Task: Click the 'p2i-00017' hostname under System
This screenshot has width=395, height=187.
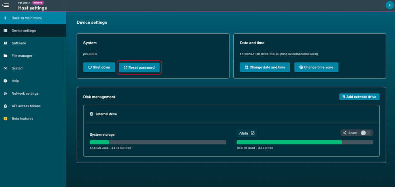Action: [90, 54]
